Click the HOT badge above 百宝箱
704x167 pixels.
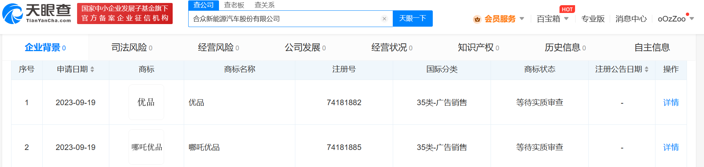tap(567, 9)
